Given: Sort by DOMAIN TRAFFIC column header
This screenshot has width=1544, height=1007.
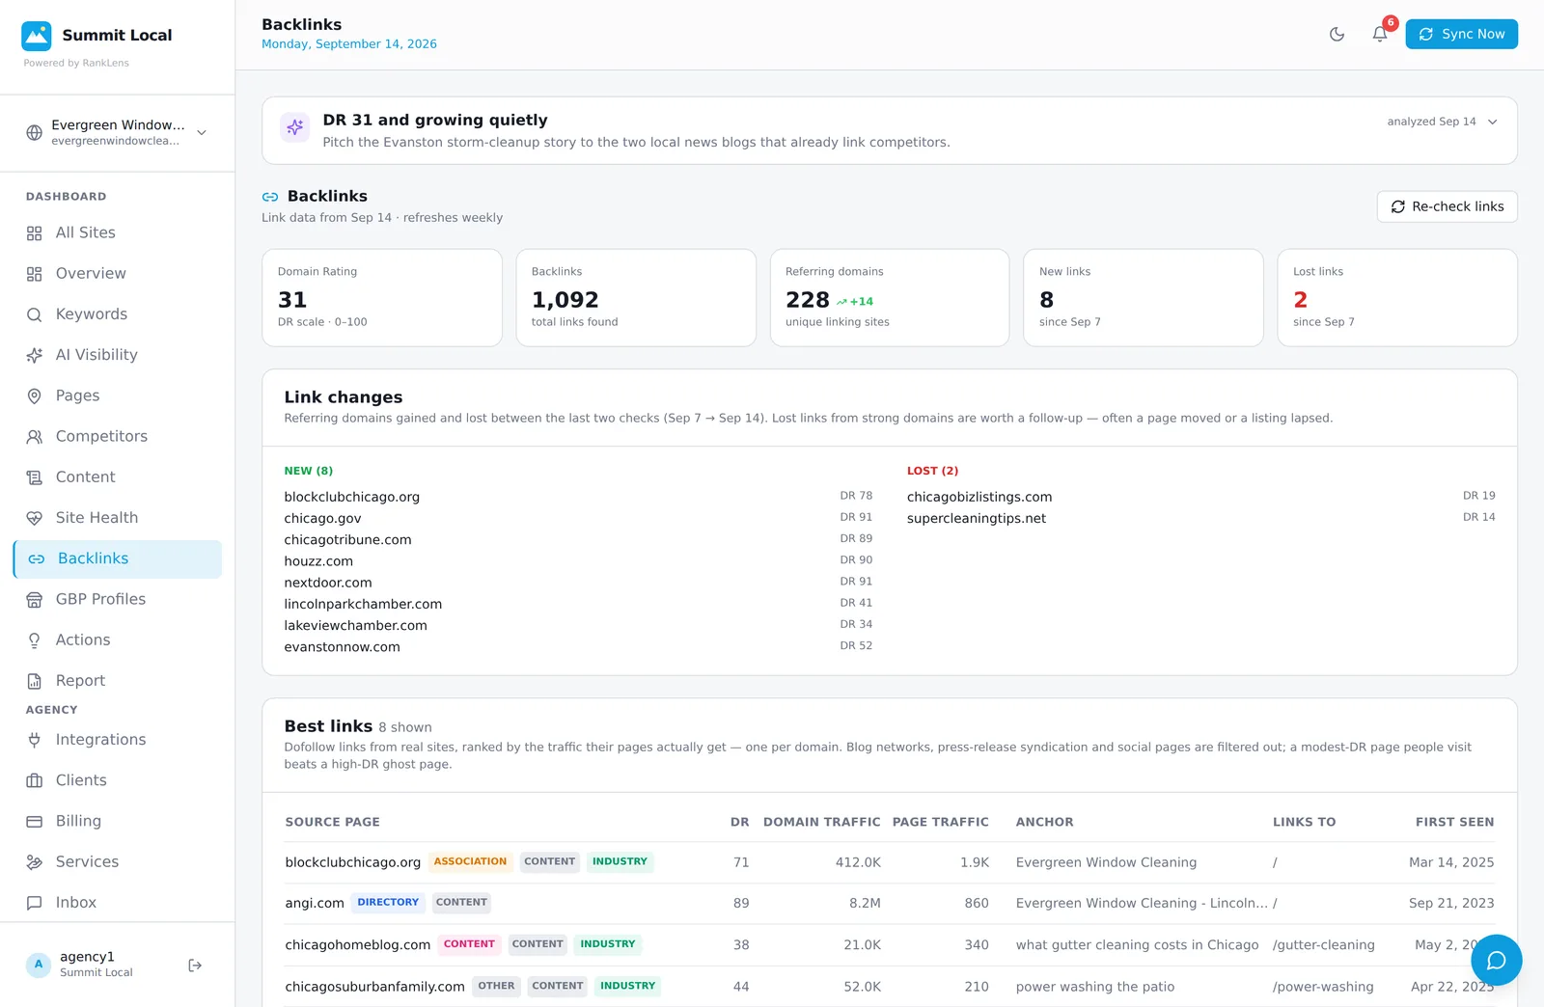Looking at the screenshot, I should (x=821, y=822).
